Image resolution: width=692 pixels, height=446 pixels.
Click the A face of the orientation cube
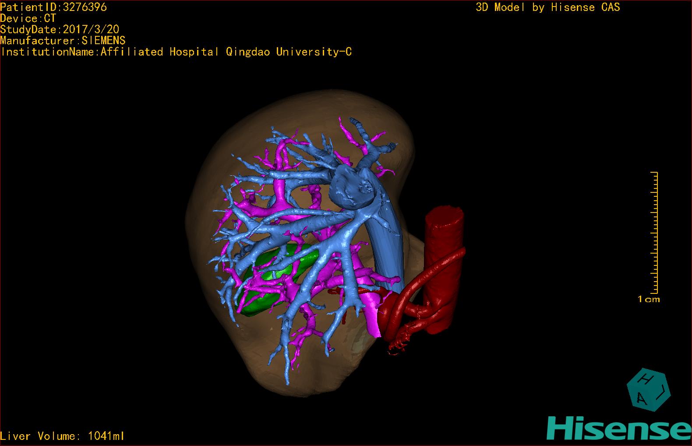pos(641,397)
